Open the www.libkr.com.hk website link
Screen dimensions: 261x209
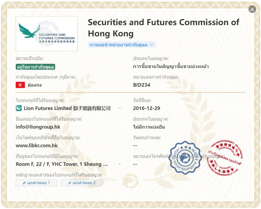(x=36, y=146)
